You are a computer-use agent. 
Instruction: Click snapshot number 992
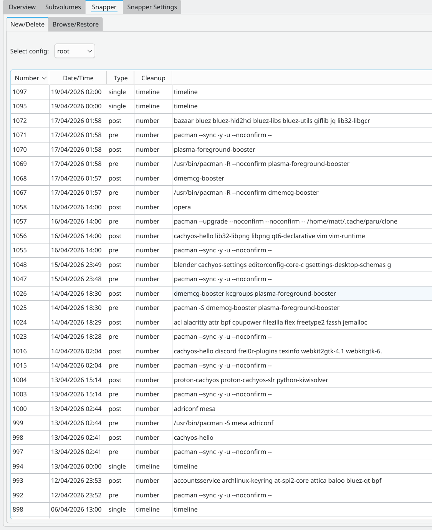pyautogui.click(x=18, y=495)
